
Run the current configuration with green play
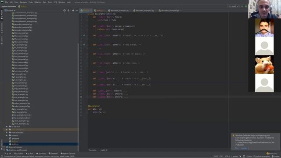pyautogui.click(x=242, y=6)
